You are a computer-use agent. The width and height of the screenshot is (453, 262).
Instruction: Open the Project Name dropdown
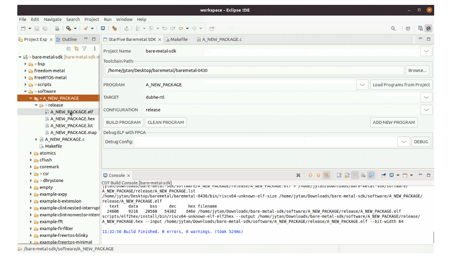(426, 51)
